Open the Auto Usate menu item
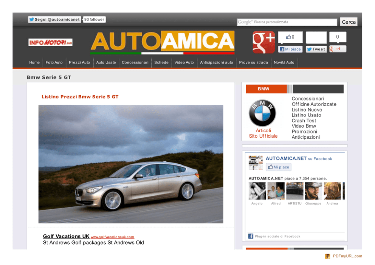This screenshot has width=375, height=265. point(106,62)
